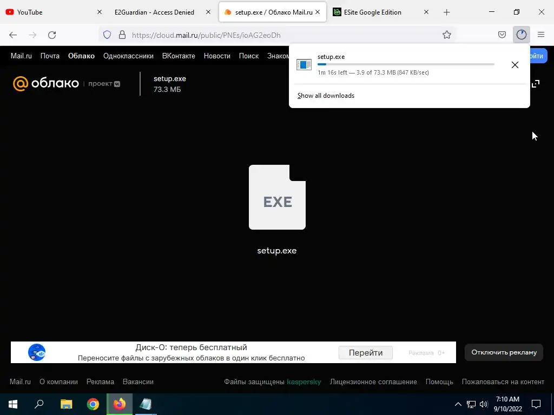Viewport: 554px width, 415px height.
Task: Open the Windows notification center
Action: [x=536, y=404]
